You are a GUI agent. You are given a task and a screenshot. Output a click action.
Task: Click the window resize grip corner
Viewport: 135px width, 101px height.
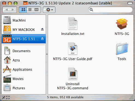tap(131, 97)
